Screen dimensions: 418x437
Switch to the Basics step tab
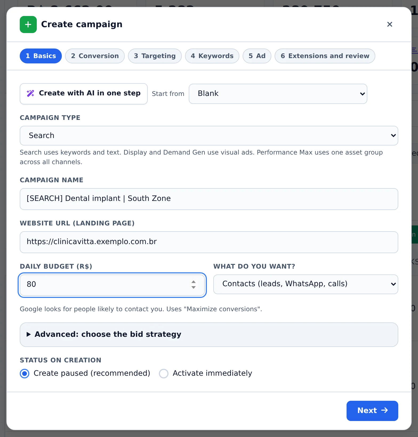click(x=41, y=56)
